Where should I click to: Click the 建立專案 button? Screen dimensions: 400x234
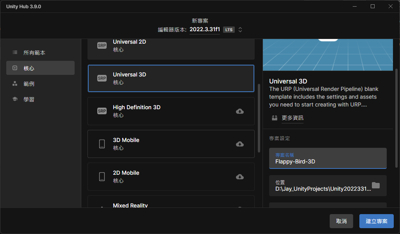pyautogui.click(x=376, y=221)
